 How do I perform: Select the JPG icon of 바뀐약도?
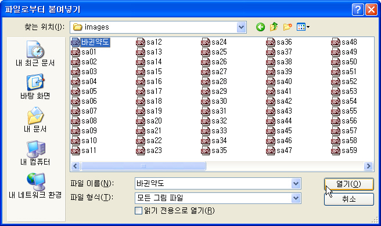76,42
